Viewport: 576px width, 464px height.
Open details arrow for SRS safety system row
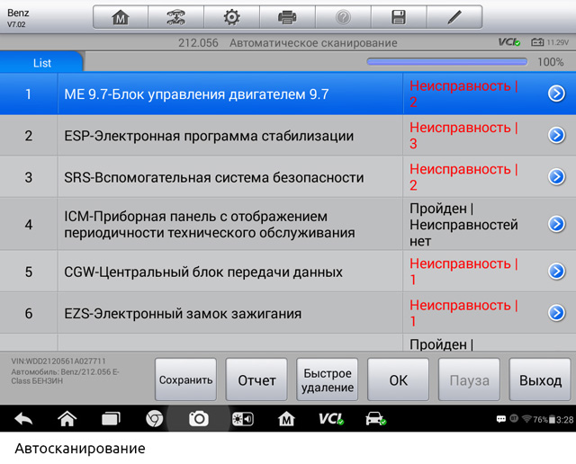pyautogui.click(x=556, y=176)
